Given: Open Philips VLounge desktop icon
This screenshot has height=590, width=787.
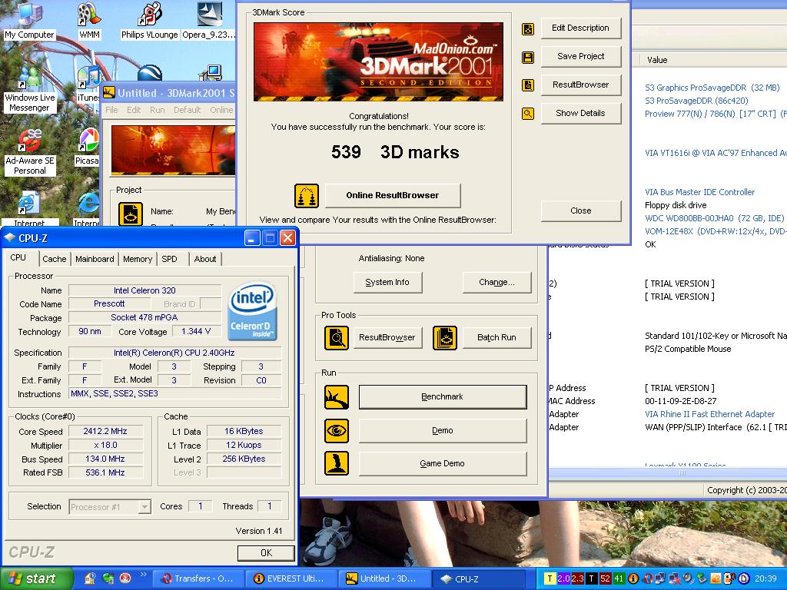Looking at the screenshot, I should coord(150,20).
